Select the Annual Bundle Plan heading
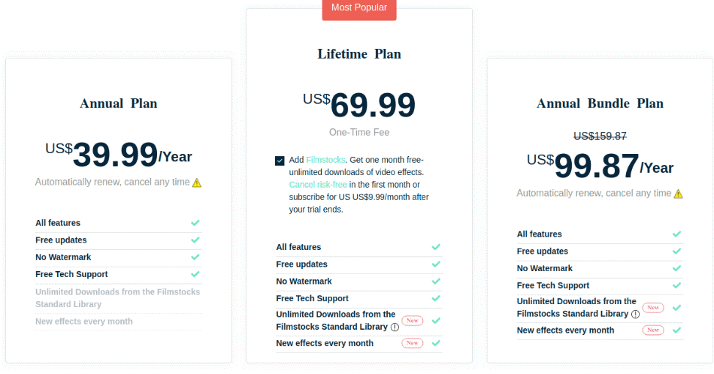Viewport: 714px width, 374px height. tap(601, 104)
